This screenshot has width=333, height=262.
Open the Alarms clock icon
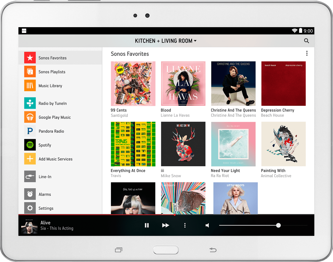click(30, 194)
